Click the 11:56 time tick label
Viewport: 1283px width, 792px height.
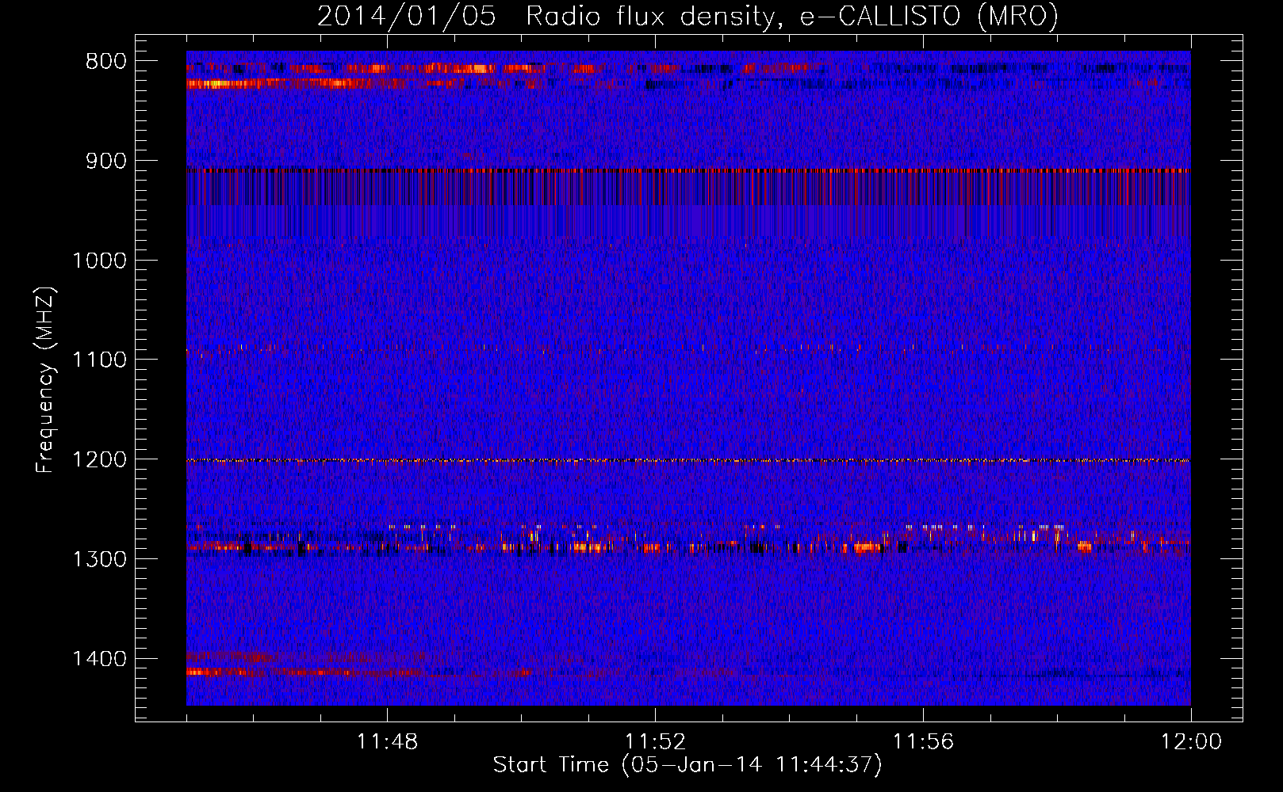click(x=923, y=742)
